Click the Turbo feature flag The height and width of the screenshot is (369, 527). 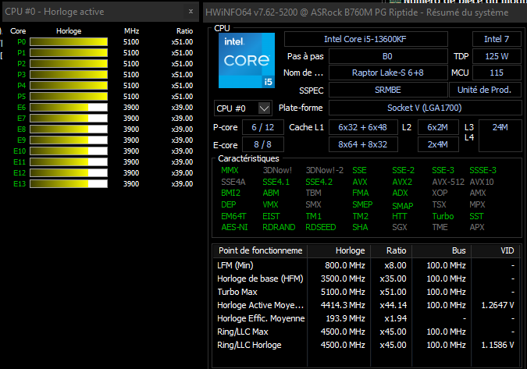[x=443, y=216]
